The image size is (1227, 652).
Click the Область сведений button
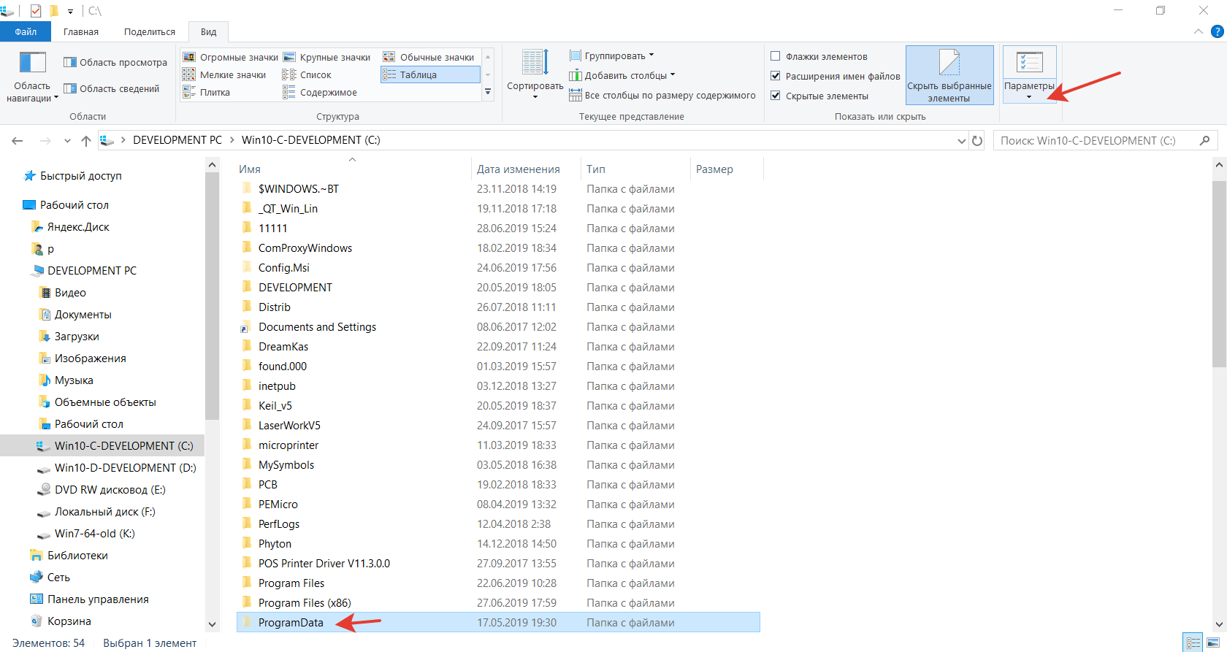click(x=112, y=88)
